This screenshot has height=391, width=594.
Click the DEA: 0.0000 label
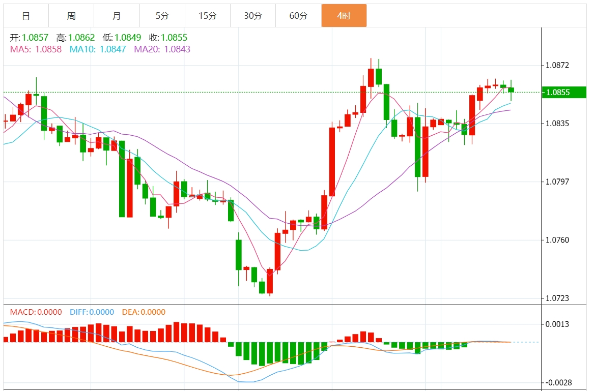point(144,312)
